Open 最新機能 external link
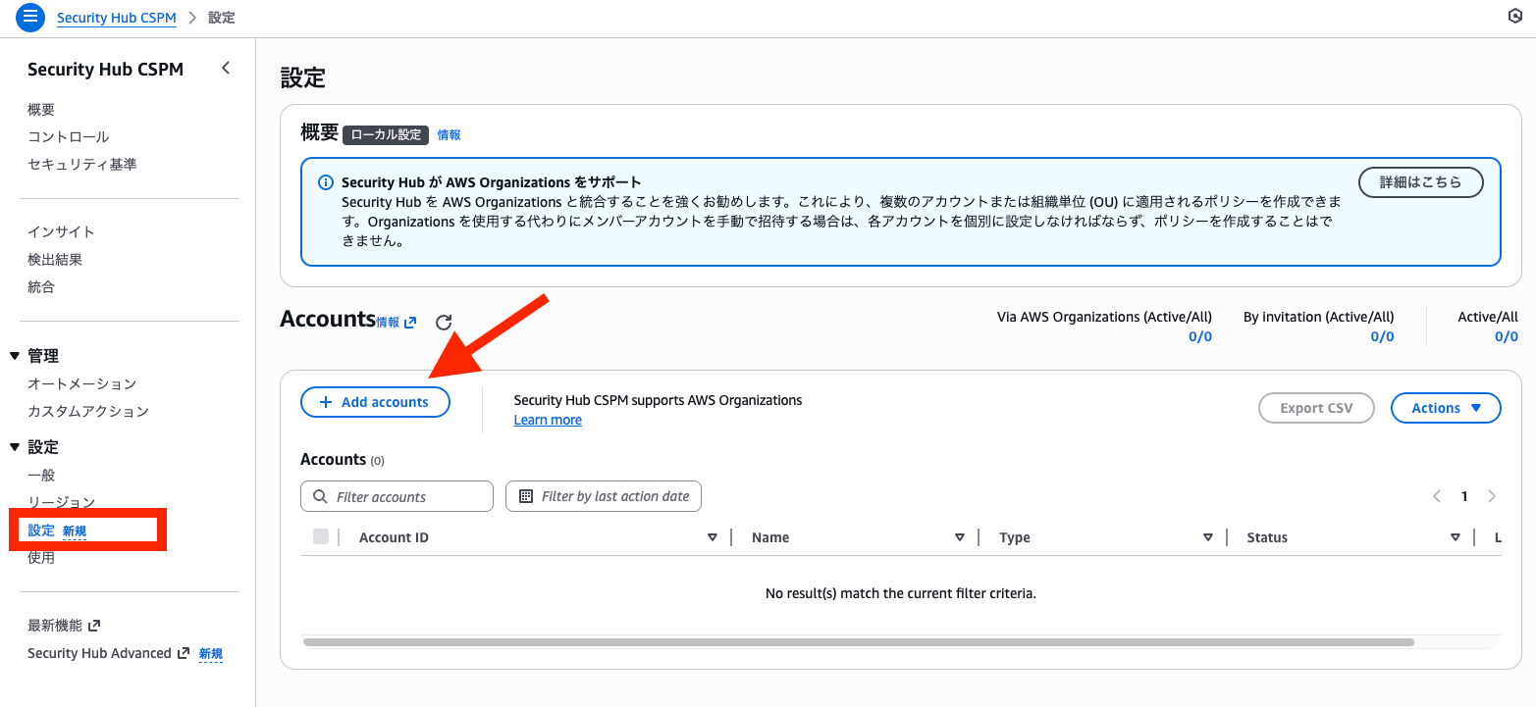 click(64, 626)
